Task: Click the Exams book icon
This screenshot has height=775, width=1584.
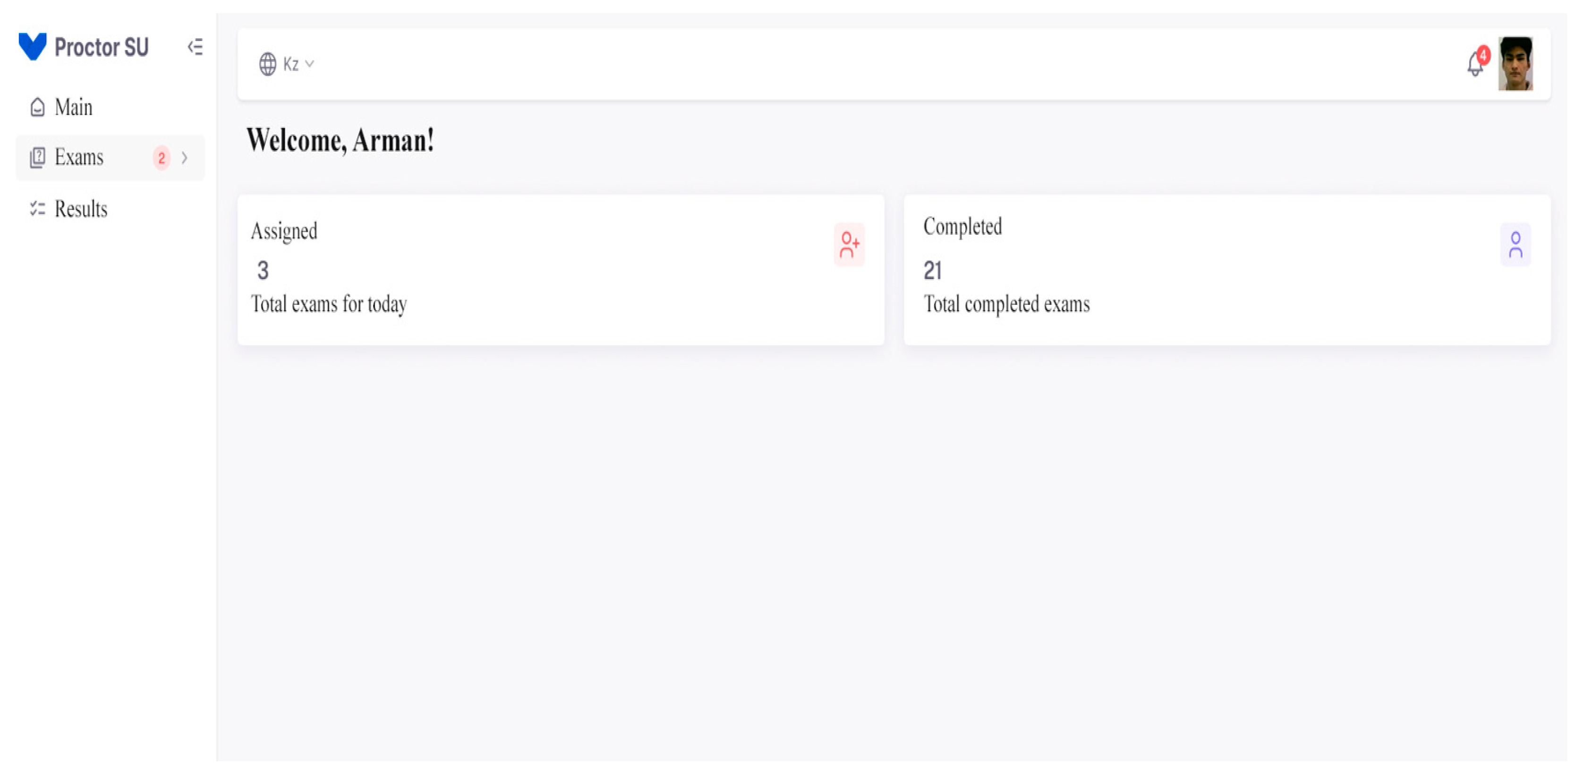Action: (x=37, y=157)
